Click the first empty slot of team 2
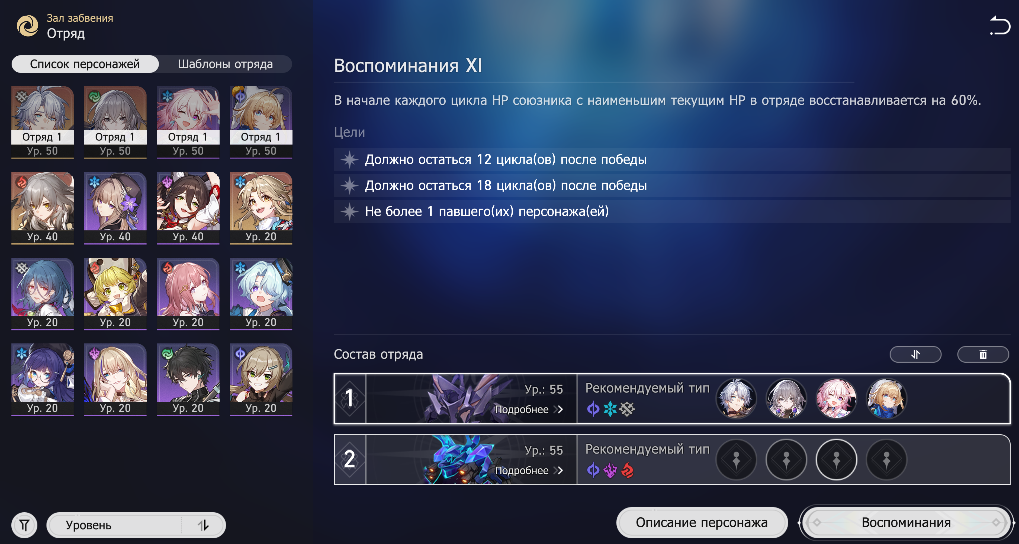The image size is (1019, 544). click(x=736, y=460)
